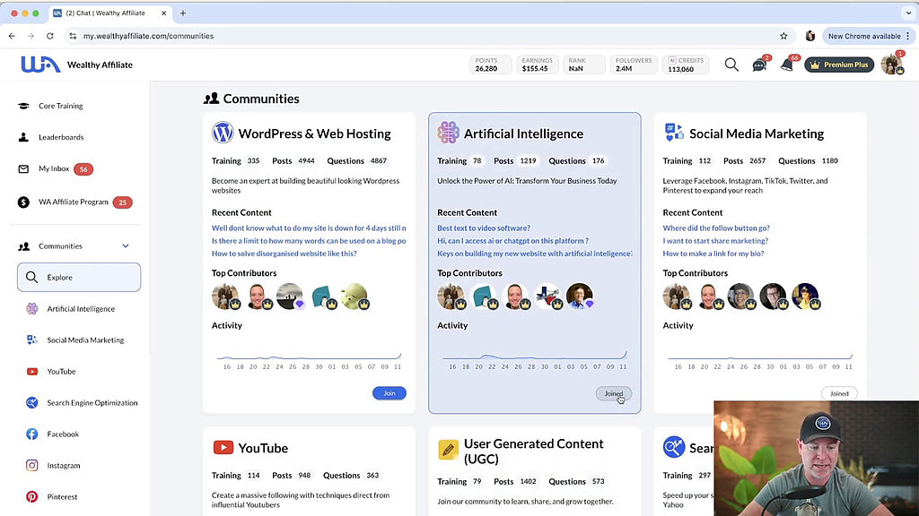This screenshot has width=919, height=516.
Task: Select Search Engine Optimization in sidebar
Action: tap(92, 402)
